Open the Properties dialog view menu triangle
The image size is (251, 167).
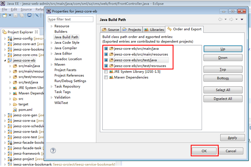[242, 19]
